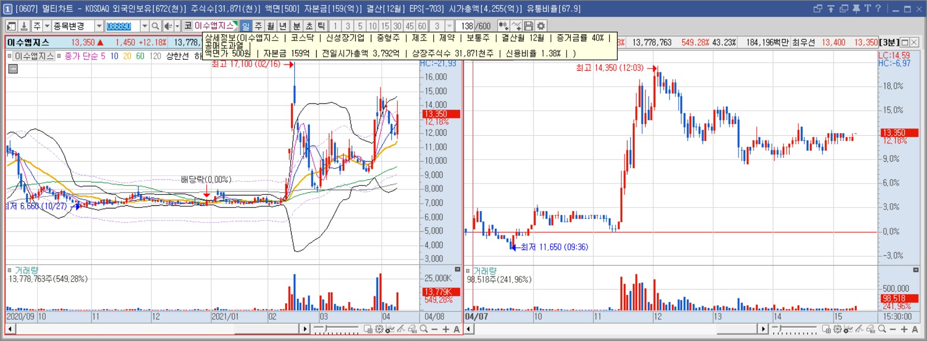Zoom in left chart with plus icon
Viewport: 927px width, 341px height.
tap(446, 329)
